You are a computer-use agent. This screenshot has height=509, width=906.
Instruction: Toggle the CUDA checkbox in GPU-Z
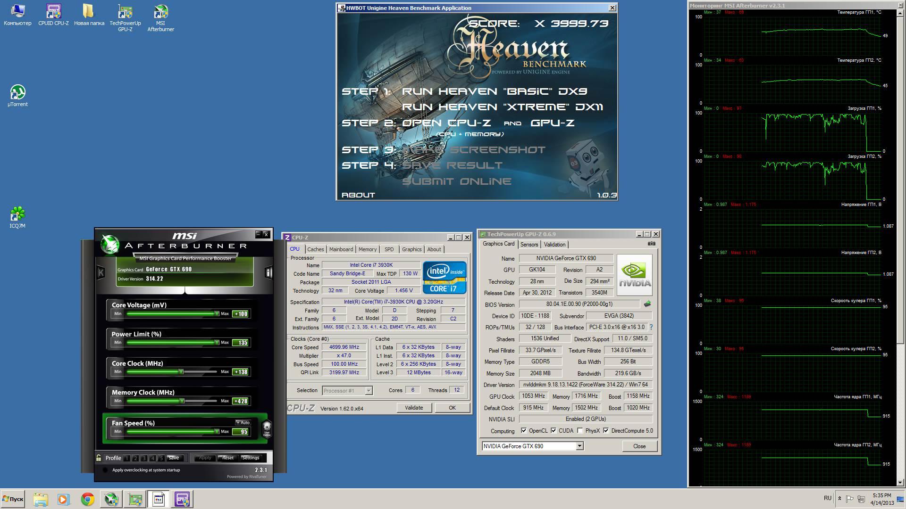(x=553, y=430)
